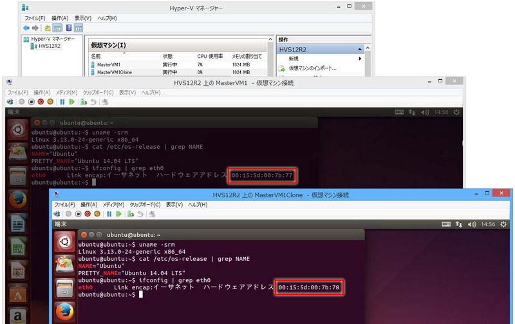Click red Shut Down icon in MasterVM1 toolbar
Screen dimensions: 515x324
(x=41, y=102)
